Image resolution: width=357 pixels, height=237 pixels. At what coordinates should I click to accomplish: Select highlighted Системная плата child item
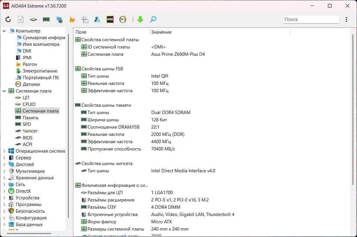41,111
